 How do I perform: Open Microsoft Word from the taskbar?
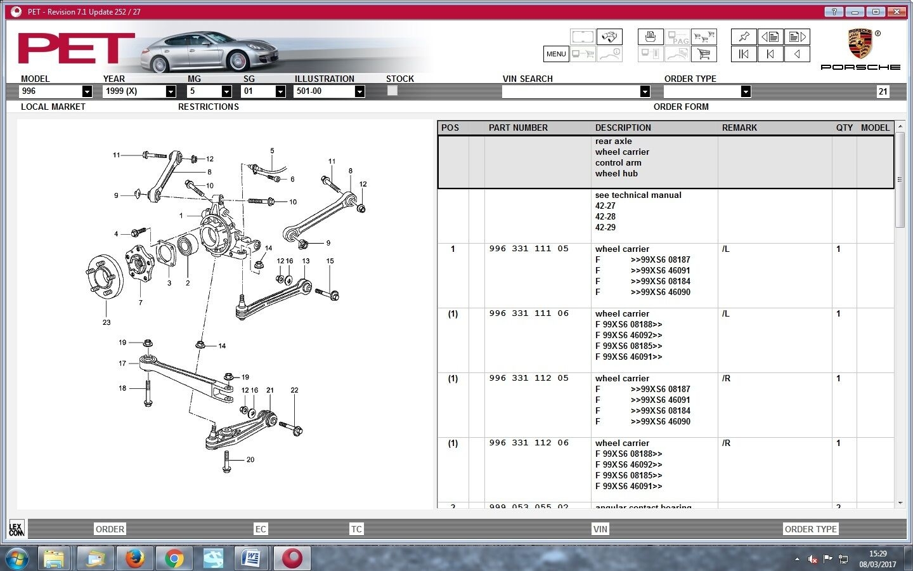click(x=252, y=558)
